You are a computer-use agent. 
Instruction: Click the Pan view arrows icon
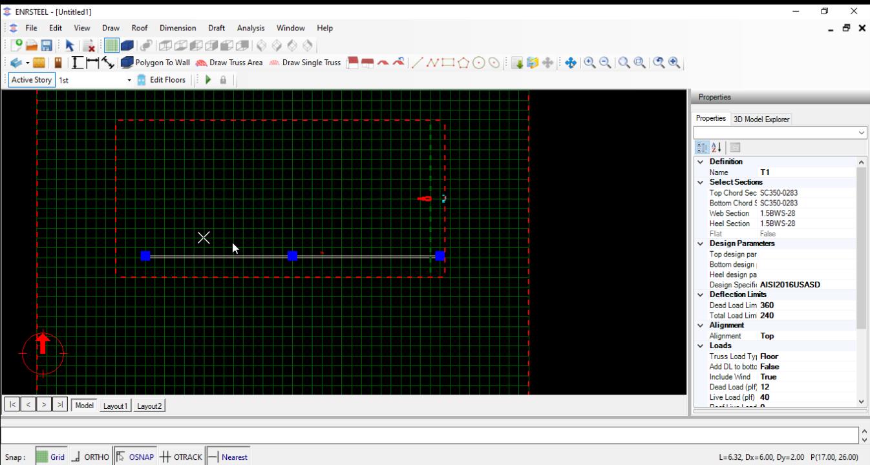click(x=571, y=63)
